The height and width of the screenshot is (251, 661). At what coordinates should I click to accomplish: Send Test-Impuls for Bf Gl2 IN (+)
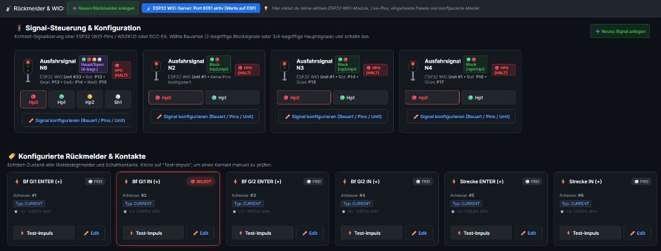[371, 233]
